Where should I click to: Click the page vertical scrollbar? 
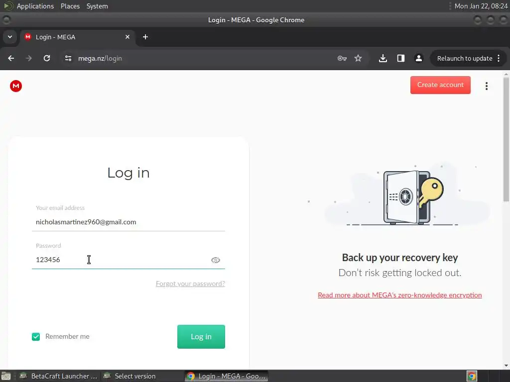point(506,140)
